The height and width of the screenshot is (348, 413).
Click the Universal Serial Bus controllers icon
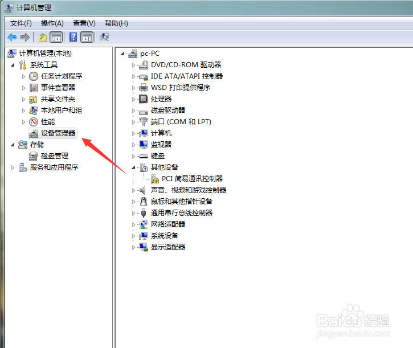pyautogui.click(x=144, y=213)
